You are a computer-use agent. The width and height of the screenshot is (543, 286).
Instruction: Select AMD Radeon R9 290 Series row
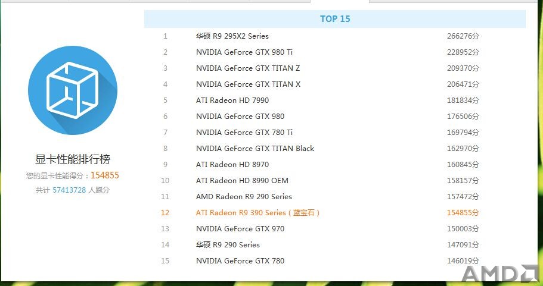pos(335,197)
